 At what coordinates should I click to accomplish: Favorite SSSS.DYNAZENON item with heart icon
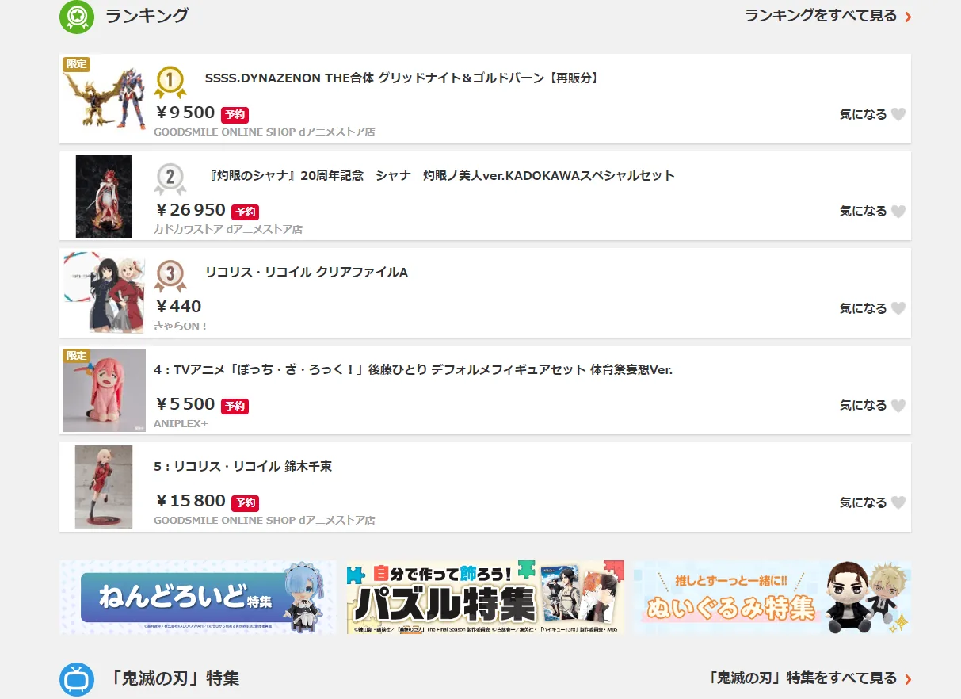pos(898,114)
